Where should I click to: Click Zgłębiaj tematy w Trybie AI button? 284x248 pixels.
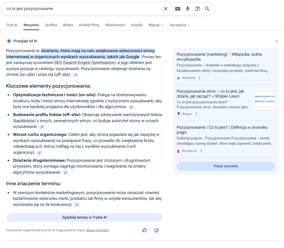tap(84, 217)
